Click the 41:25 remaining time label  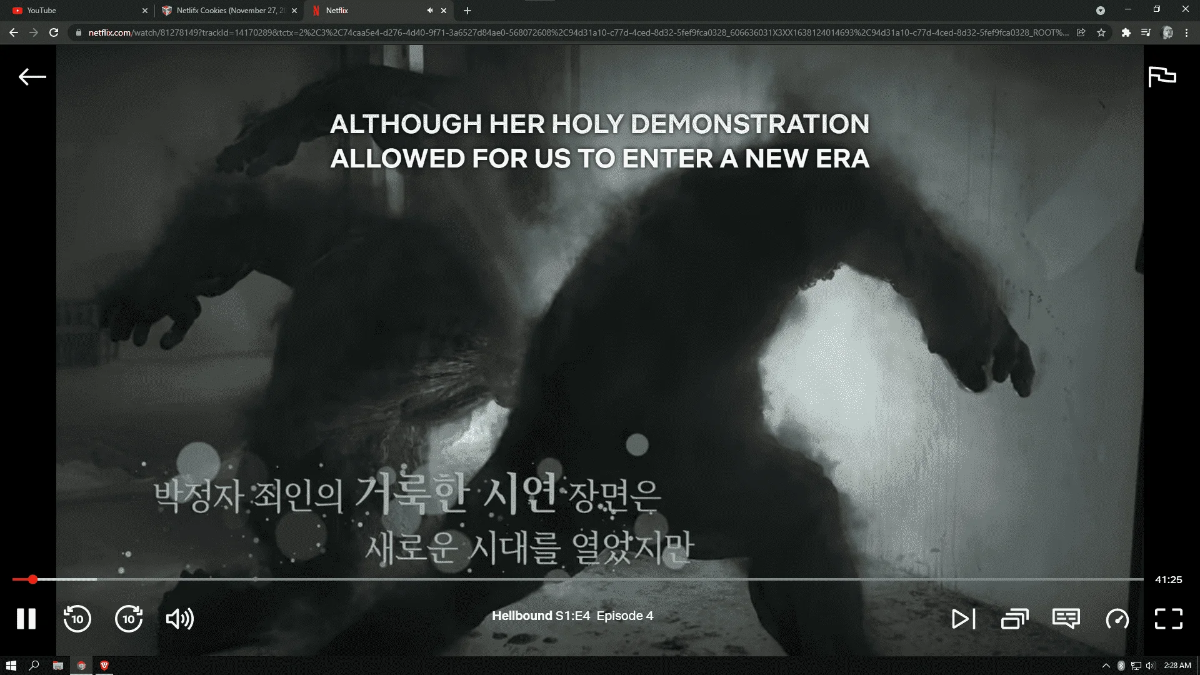[1168, 579]
